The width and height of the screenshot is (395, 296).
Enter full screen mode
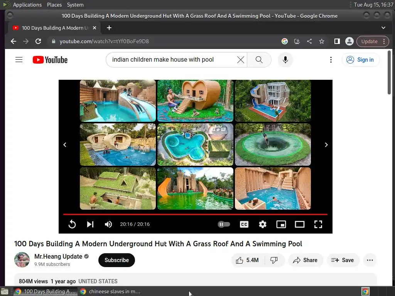tap(318, 224)
